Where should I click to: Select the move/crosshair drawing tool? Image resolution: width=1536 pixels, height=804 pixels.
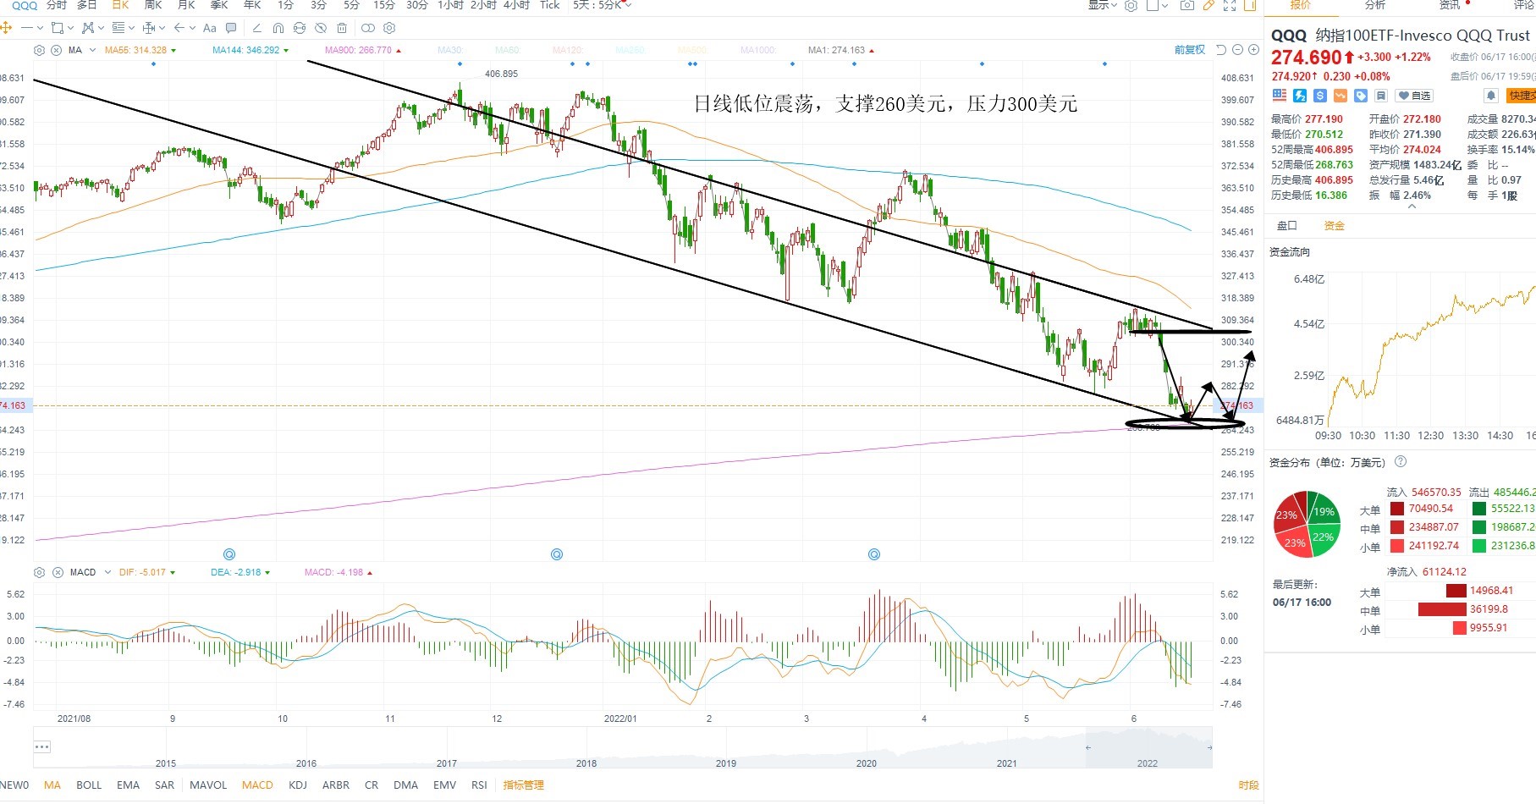click(6, 28)
